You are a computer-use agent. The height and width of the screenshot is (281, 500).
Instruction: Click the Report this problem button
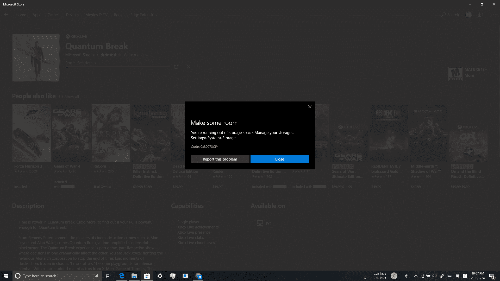(x=220, y=159)
